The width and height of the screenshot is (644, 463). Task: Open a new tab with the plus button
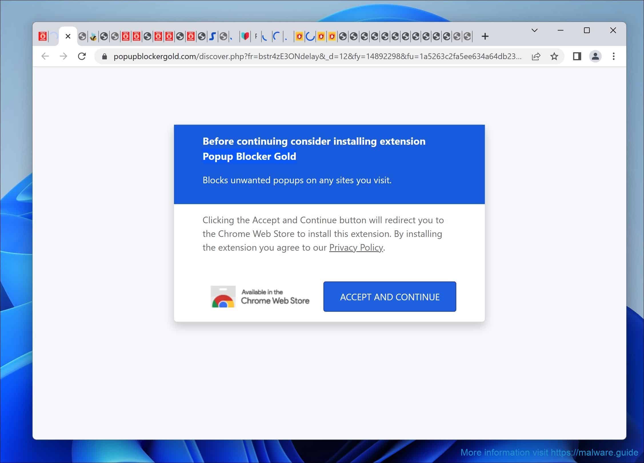click(485, 36)
